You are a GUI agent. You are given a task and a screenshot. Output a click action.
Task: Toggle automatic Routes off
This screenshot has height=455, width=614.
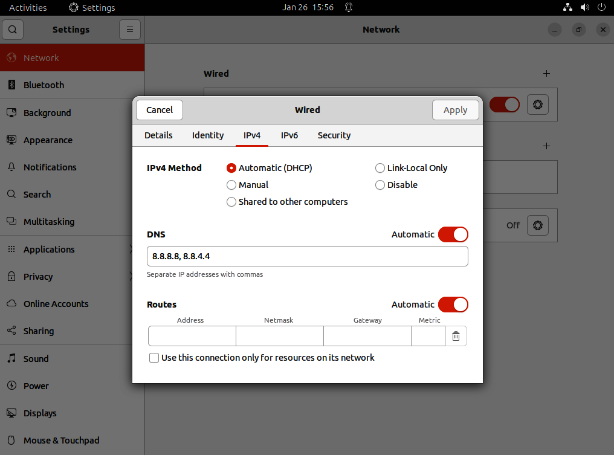pos(453,305)
